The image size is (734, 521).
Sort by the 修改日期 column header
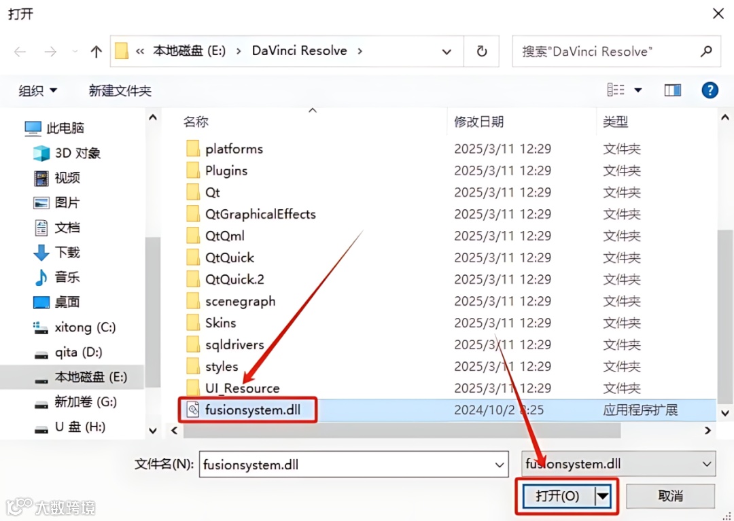point(479,122)
